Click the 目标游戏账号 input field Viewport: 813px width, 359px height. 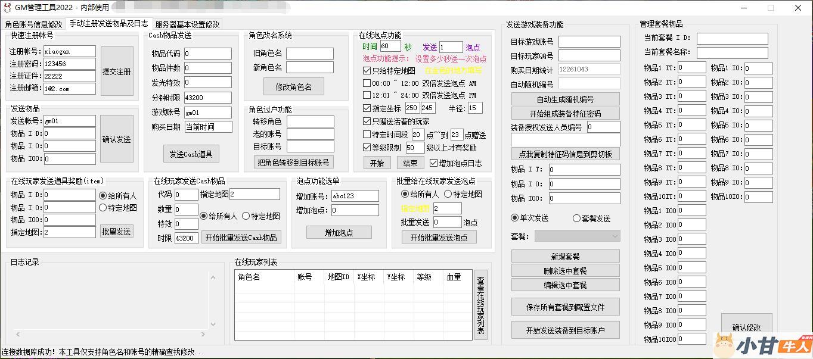(589, 42)
